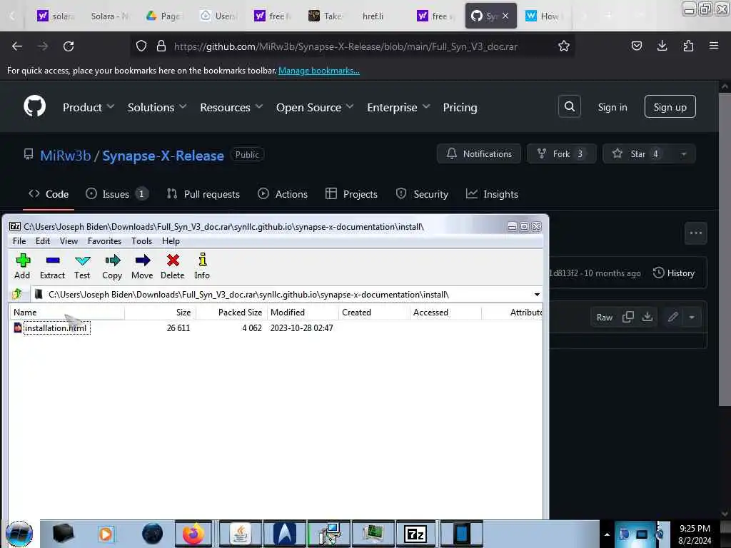View file History on GitHub
Screen dimensions: 731x548
point(674,273)
